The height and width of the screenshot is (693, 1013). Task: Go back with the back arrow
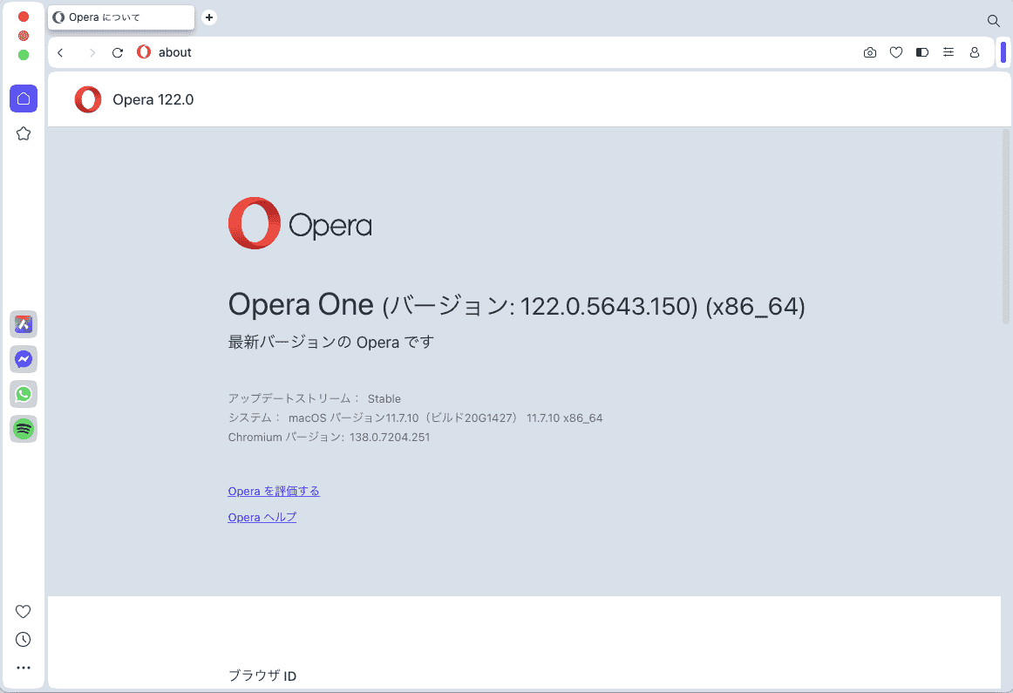click(60, 53)
